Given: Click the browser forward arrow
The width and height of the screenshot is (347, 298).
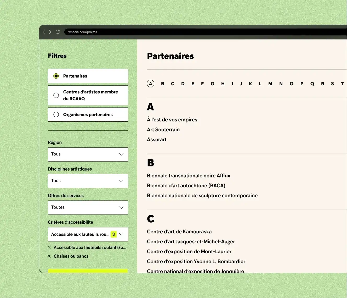Looking at the screenshot, I should [x=50, y=32].
